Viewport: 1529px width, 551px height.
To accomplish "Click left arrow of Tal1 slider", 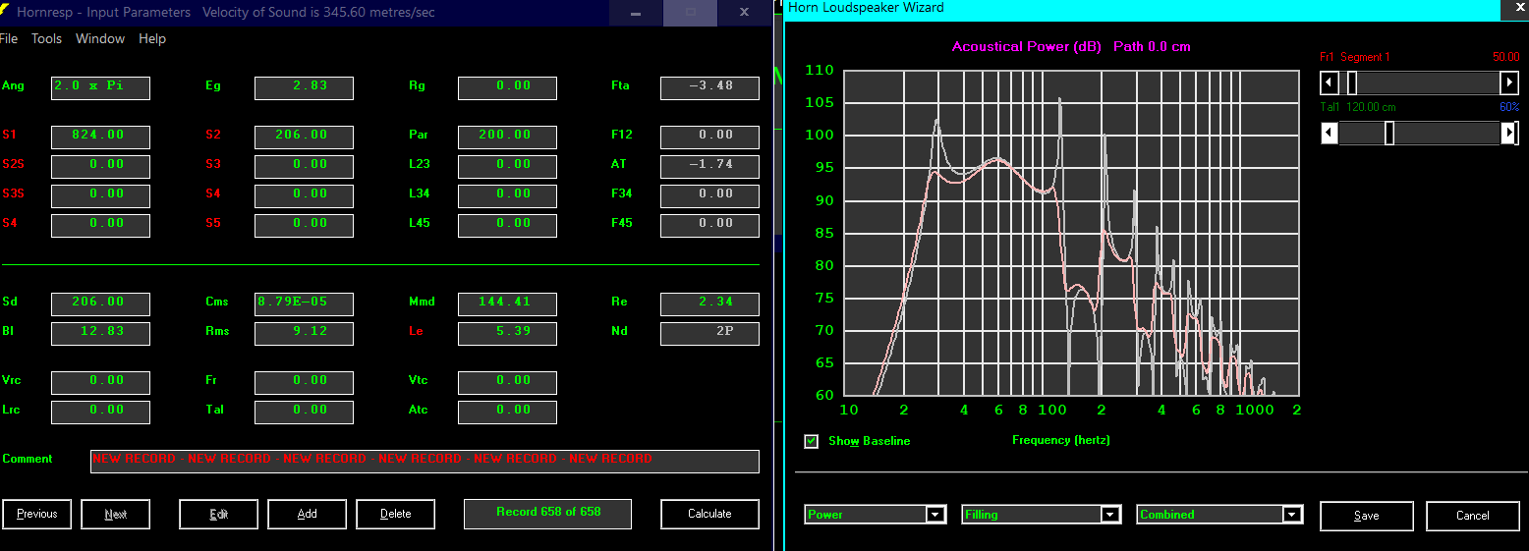I will (1330, 133).
